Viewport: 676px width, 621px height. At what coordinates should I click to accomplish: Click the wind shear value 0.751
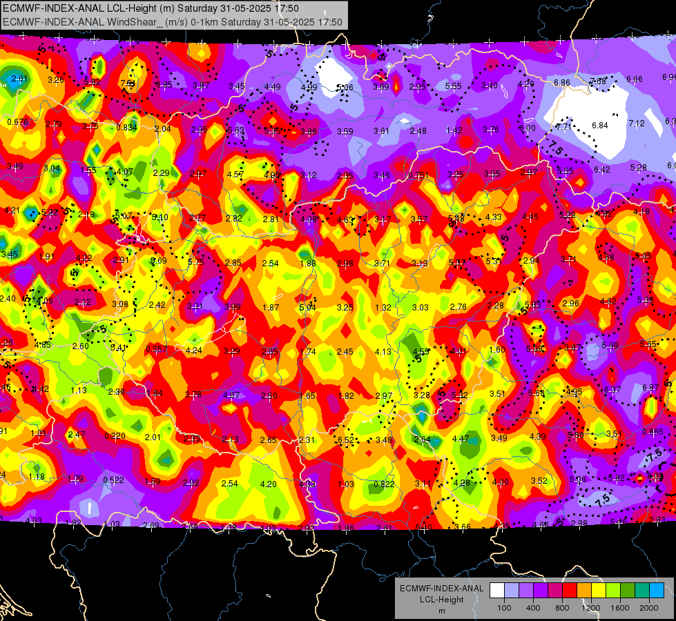[x=418, y=175]
